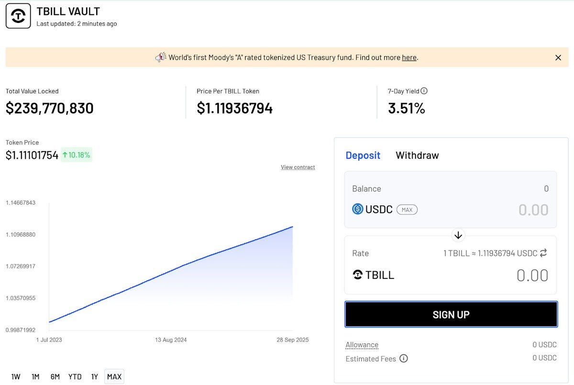
Task: Click the TBILL amount output field
Action: pyautogui.click(x=532, y=275)
